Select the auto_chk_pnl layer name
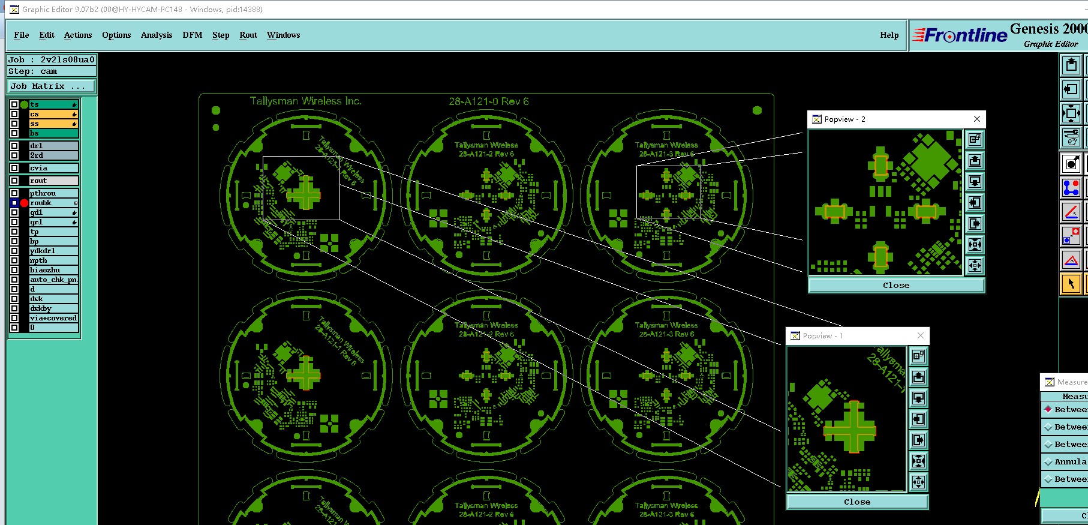Screen dimensions: 1088x525 coord(54,280)
